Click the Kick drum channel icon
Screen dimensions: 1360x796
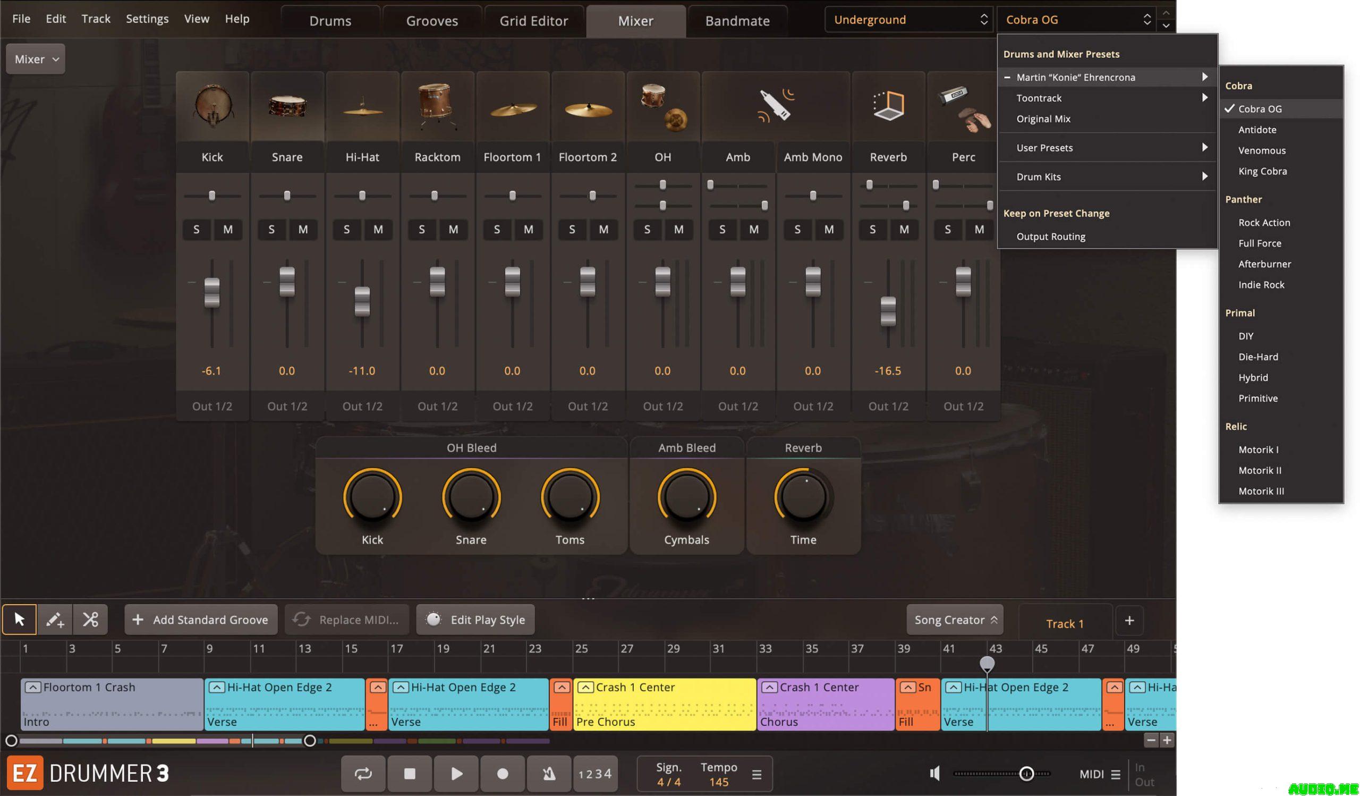click(x=212, y=106)
